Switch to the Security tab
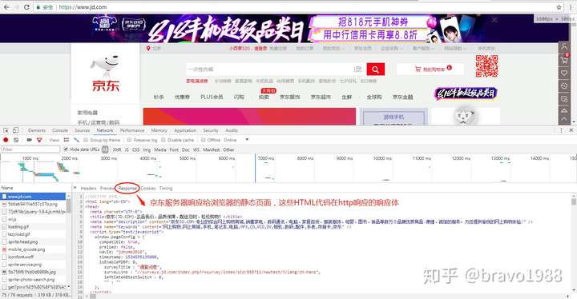Image resolution: width=577 pixels, height=299 pixels. (x=211, y=130)
